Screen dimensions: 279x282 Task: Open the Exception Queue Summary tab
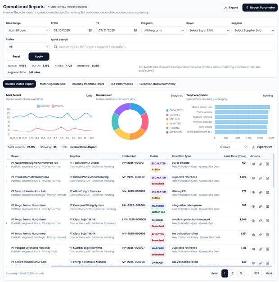[157, 84]
